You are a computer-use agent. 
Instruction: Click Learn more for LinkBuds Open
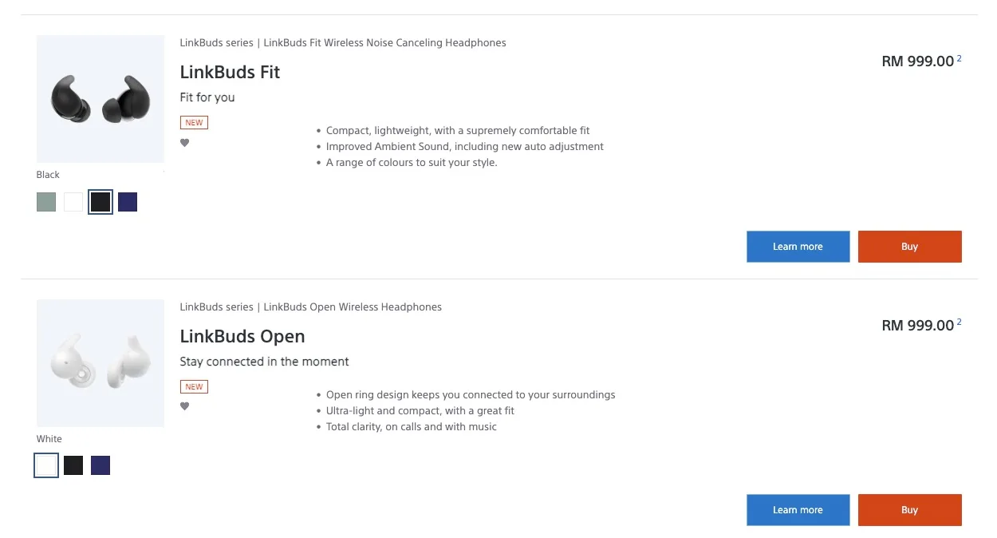pyautogui.click(x=798, y=510)
